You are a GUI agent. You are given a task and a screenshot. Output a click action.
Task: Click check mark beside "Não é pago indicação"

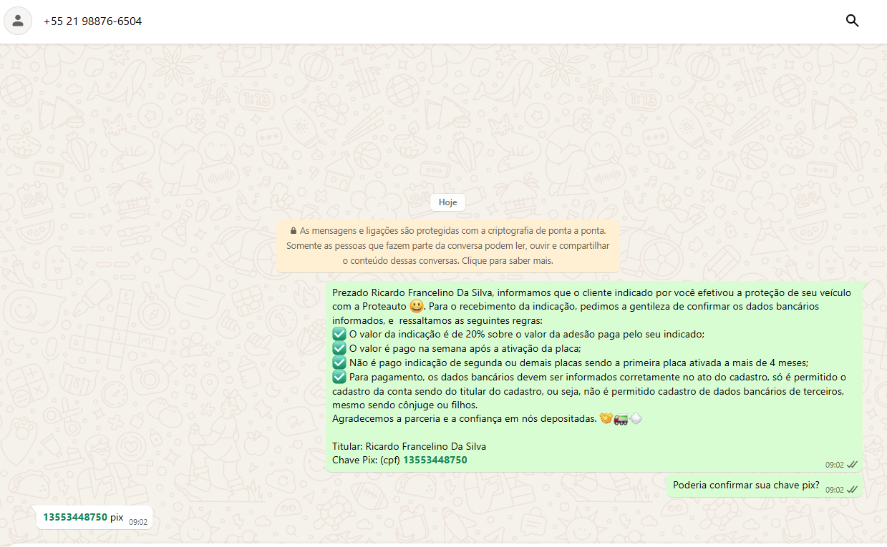(339, 363)
